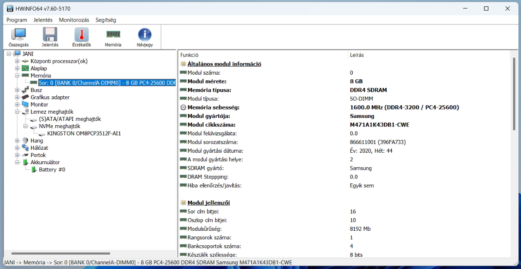Screen dimensions: 521x269
Task: Expand the Portok tree node
Action: coord(17,155)
